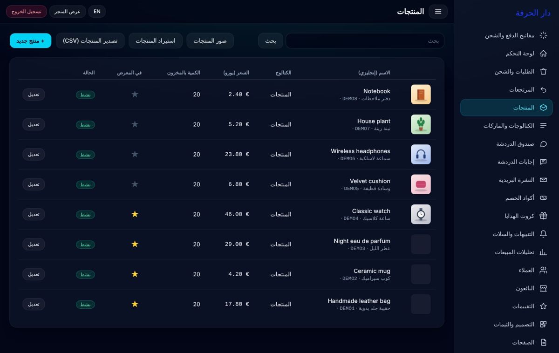Click the design and themes icon

(543, 324)
